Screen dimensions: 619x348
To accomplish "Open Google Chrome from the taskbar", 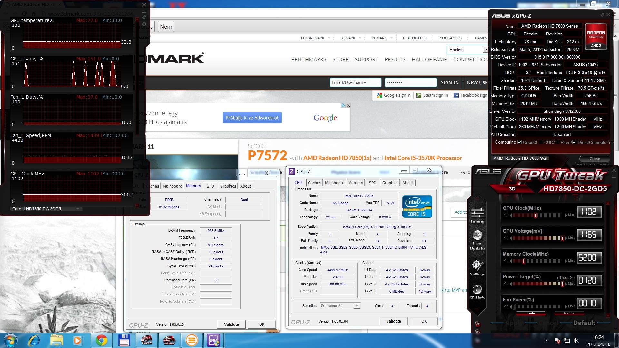I will click(101, 340).
